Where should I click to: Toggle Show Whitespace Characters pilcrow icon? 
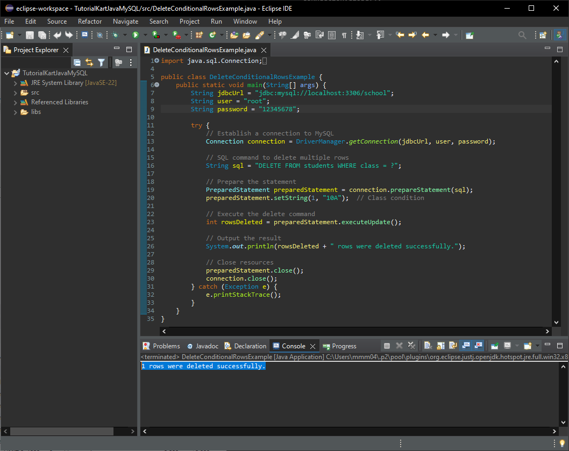[344, 35]
